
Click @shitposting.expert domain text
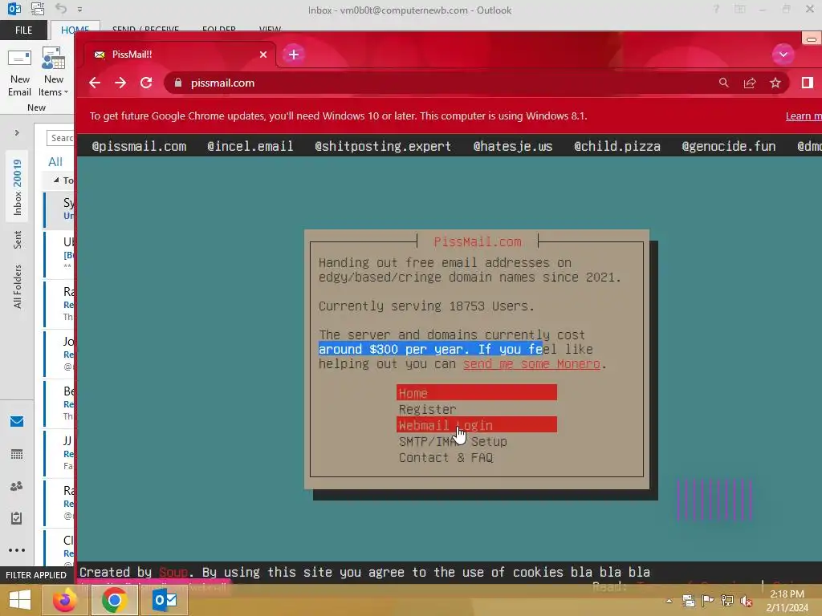(x=383, y=146)
